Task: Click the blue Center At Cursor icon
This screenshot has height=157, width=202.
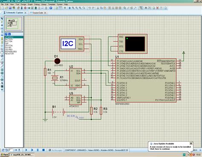Action: (69, 8)
